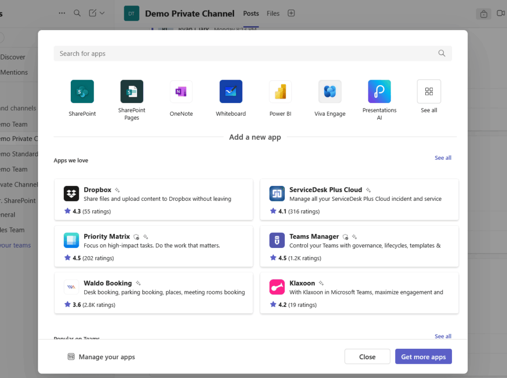Click the ServiceDesk Plus Cloud logo

277,193
